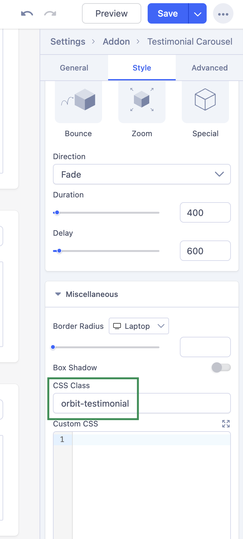Click the Delay value field showing 600

pos(205,251)
